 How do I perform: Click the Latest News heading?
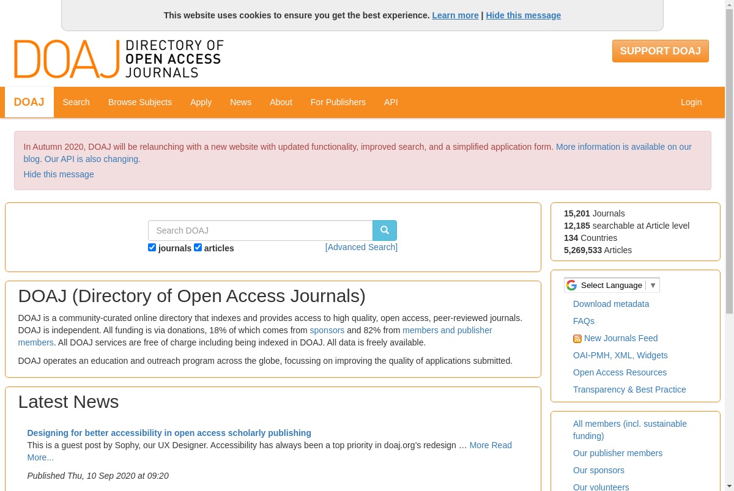(69, 402)
